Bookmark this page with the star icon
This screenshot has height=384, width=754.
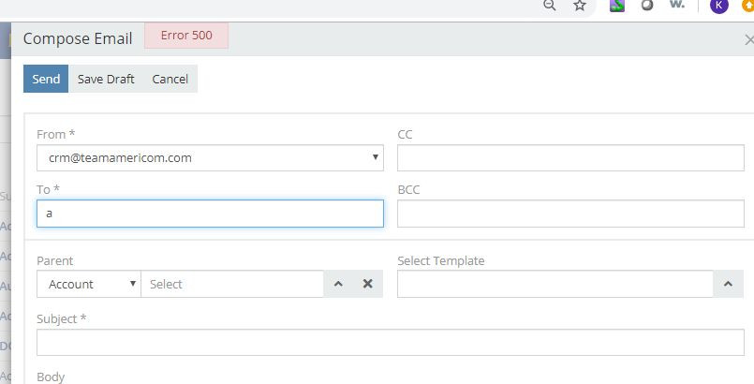[x=580, y=6]
